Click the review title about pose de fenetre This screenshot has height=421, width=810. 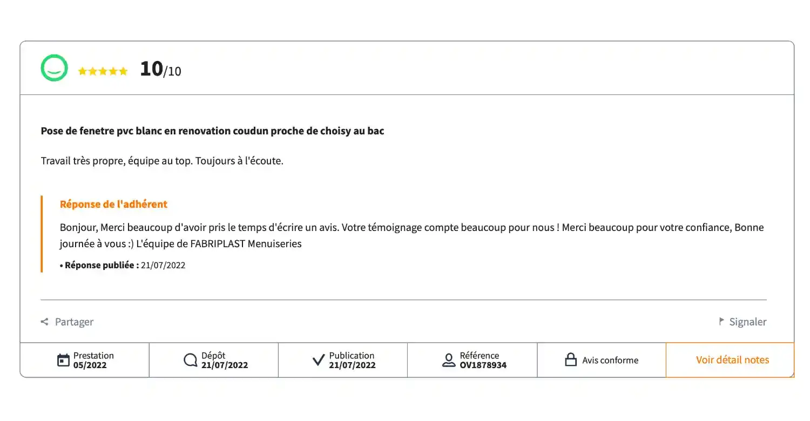[x=213, y=131]
